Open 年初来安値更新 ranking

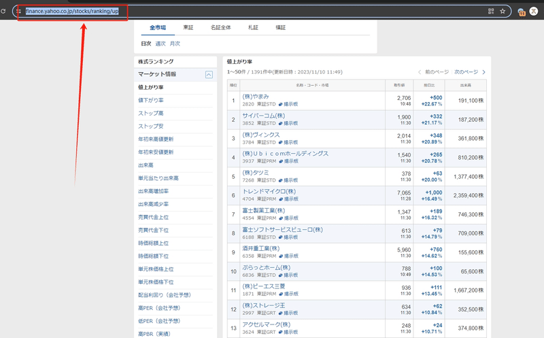(156, 152)
